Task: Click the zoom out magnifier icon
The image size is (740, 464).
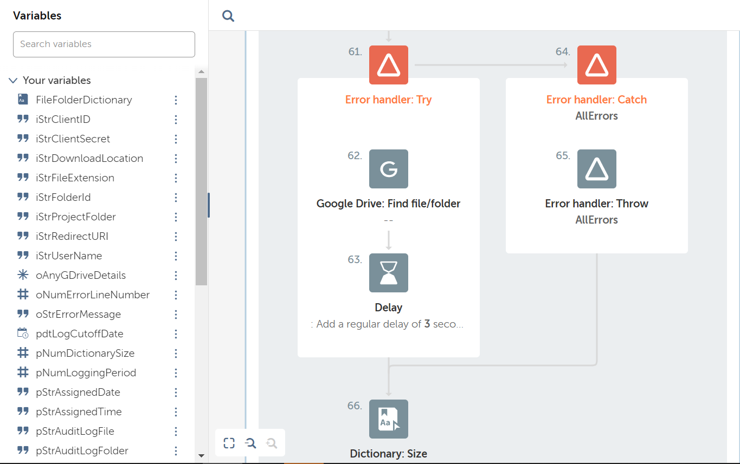Action: click(x=250, y=443)
